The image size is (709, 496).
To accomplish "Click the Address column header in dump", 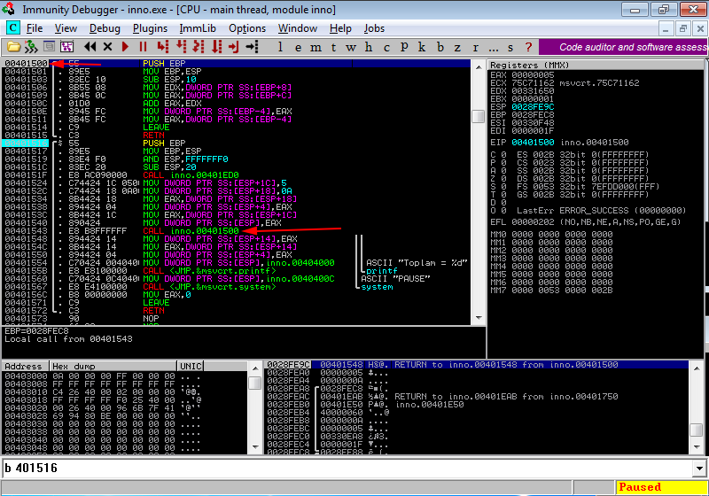I will (x=26, y=367).
